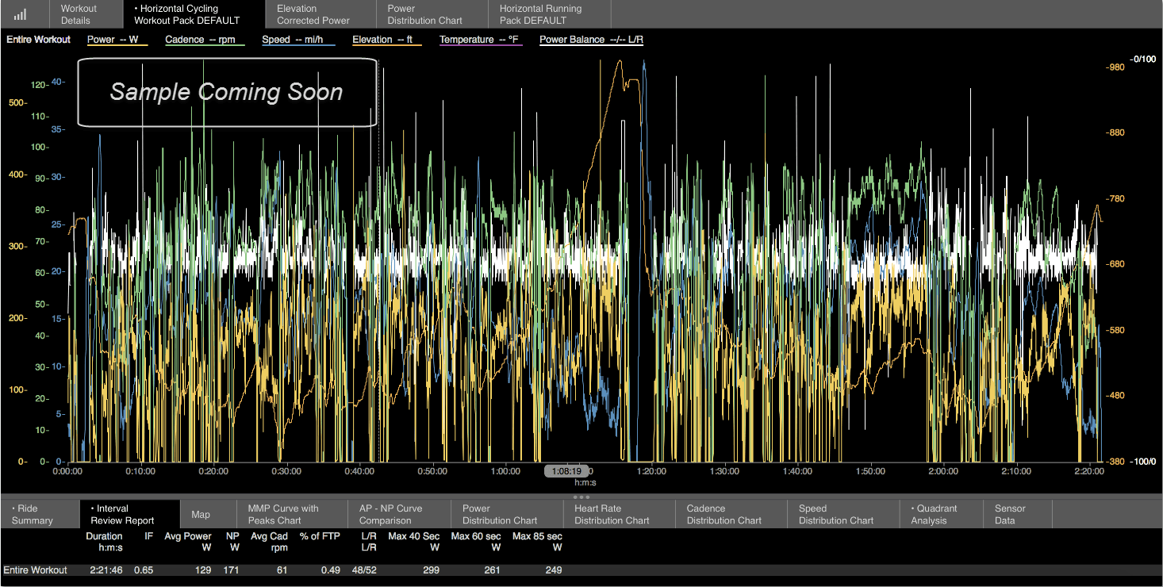Click the Max 85 sec column header
This screenshot has width=1163, height=587.
(538, 542)
